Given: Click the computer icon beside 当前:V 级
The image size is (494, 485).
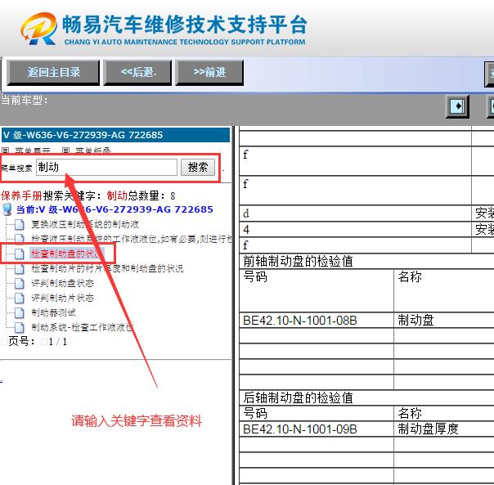Looking at the screenshot, I should pos(7,209).
